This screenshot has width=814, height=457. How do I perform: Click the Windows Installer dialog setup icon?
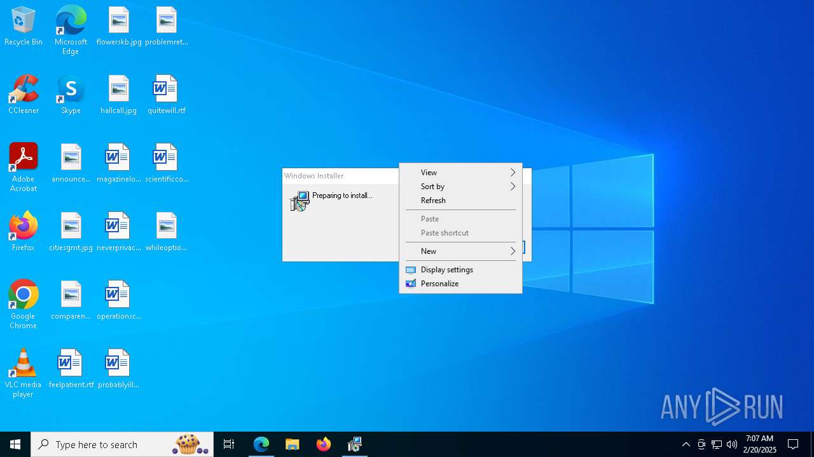click(299, 201)
